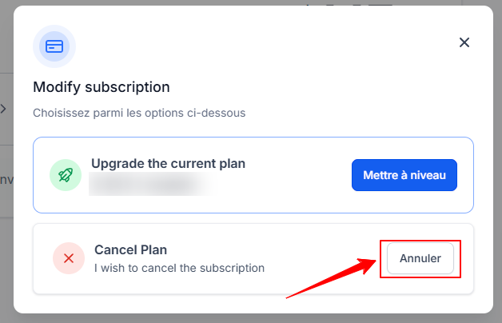Click the red arrow annotation
502x323 pixels.
click(332, 278)
